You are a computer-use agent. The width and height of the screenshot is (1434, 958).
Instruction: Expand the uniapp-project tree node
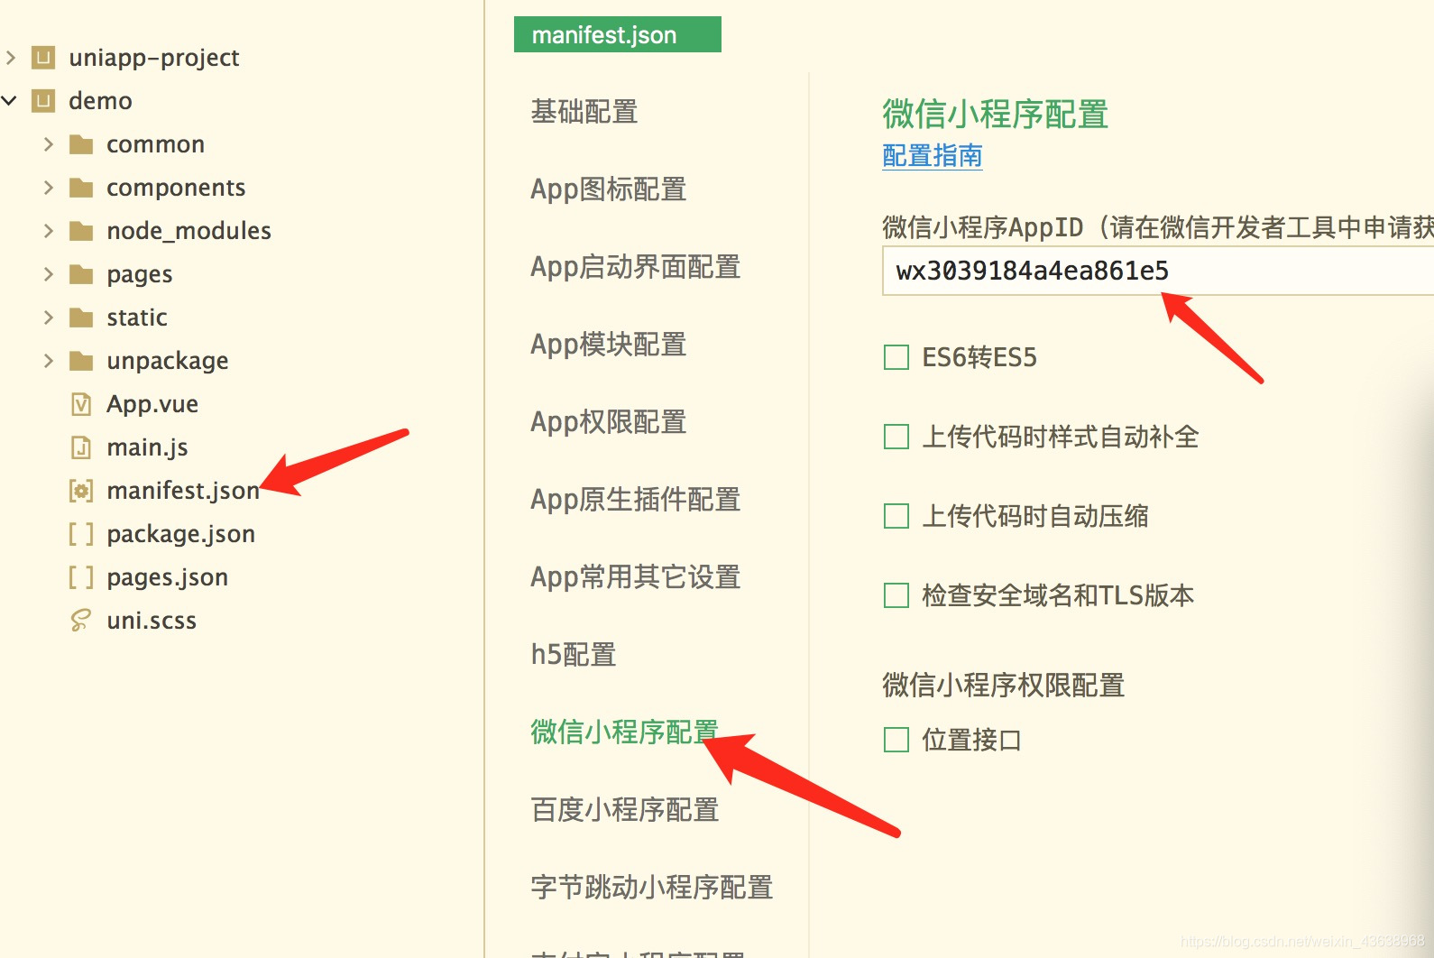coord(11,58)
